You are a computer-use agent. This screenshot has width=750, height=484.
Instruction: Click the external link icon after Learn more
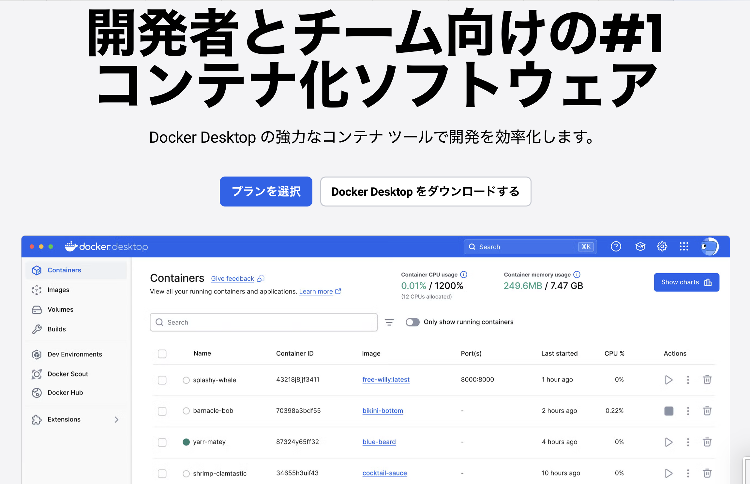[338, 291]
